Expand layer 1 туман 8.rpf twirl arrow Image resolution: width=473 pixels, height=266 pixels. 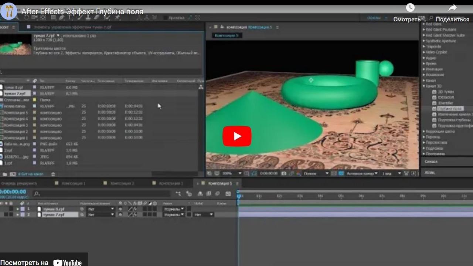[x=18, y=209]
